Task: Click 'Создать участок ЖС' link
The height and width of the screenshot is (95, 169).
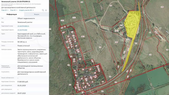Action: pos(26,10)
